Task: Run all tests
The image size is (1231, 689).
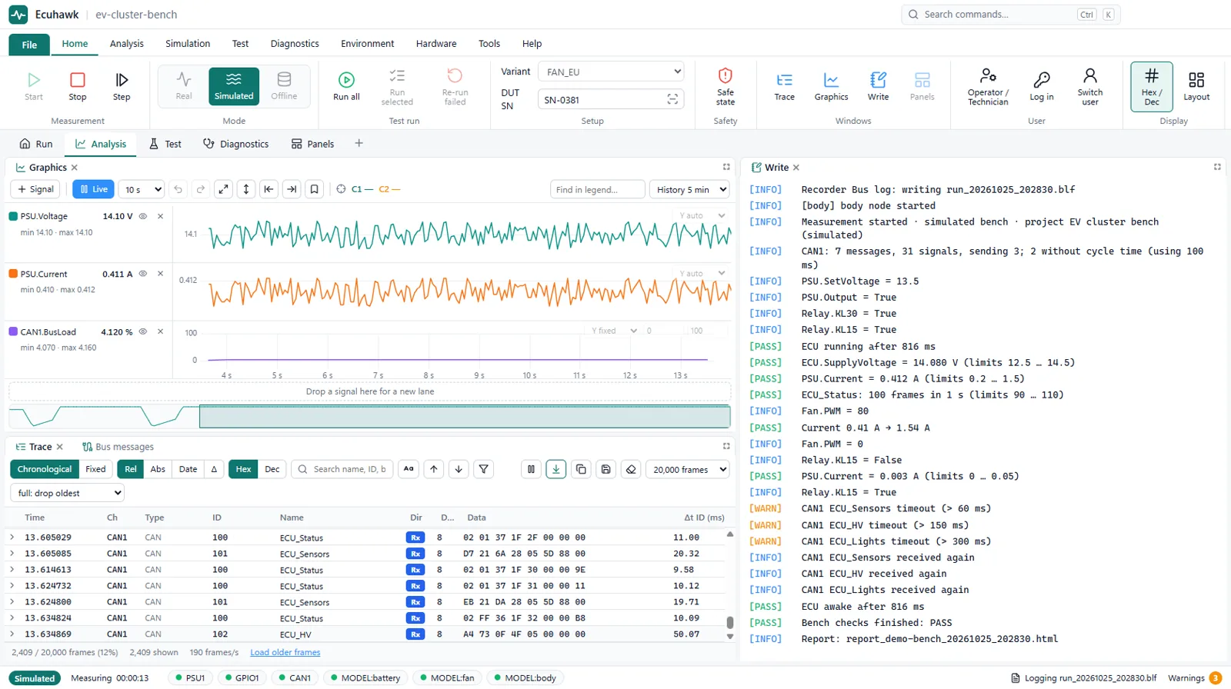Action: (346, 86)
